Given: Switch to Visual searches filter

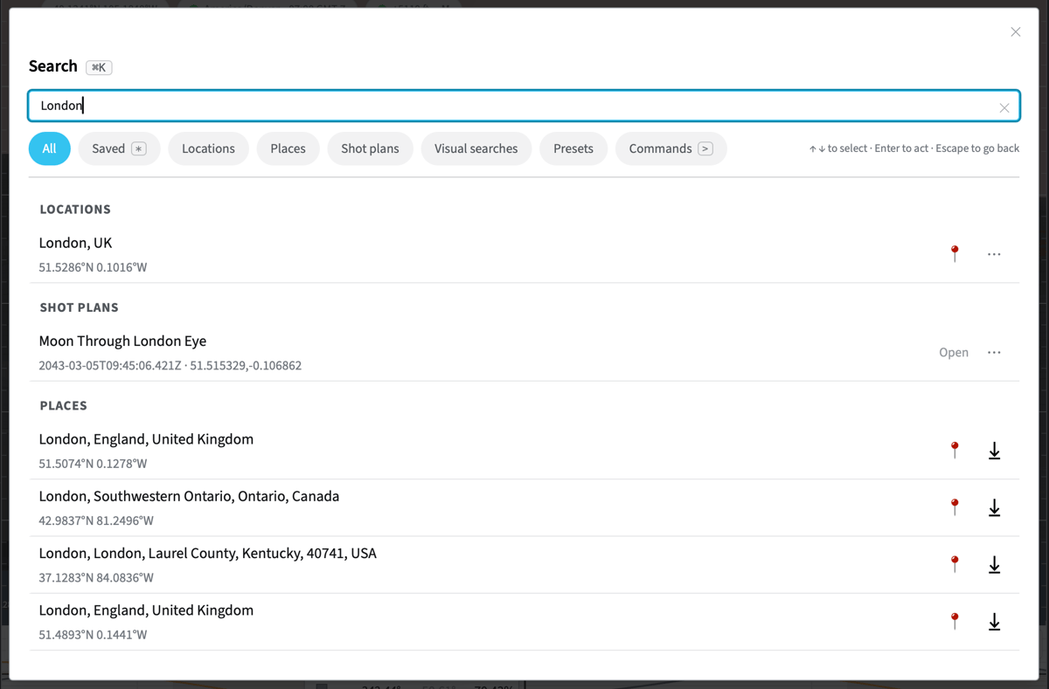Looking at the screenshot, I should 476,148.
